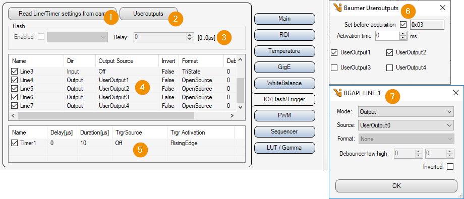Increase Activation time with up arrow
This screenshot has height=199, width=464.
[x=403, y=34]
